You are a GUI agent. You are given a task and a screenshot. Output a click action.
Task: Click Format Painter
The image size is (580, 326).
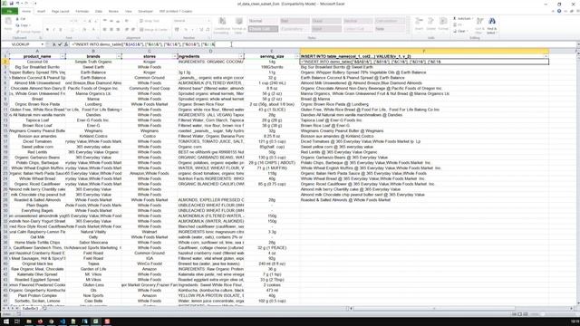(28, 32)
